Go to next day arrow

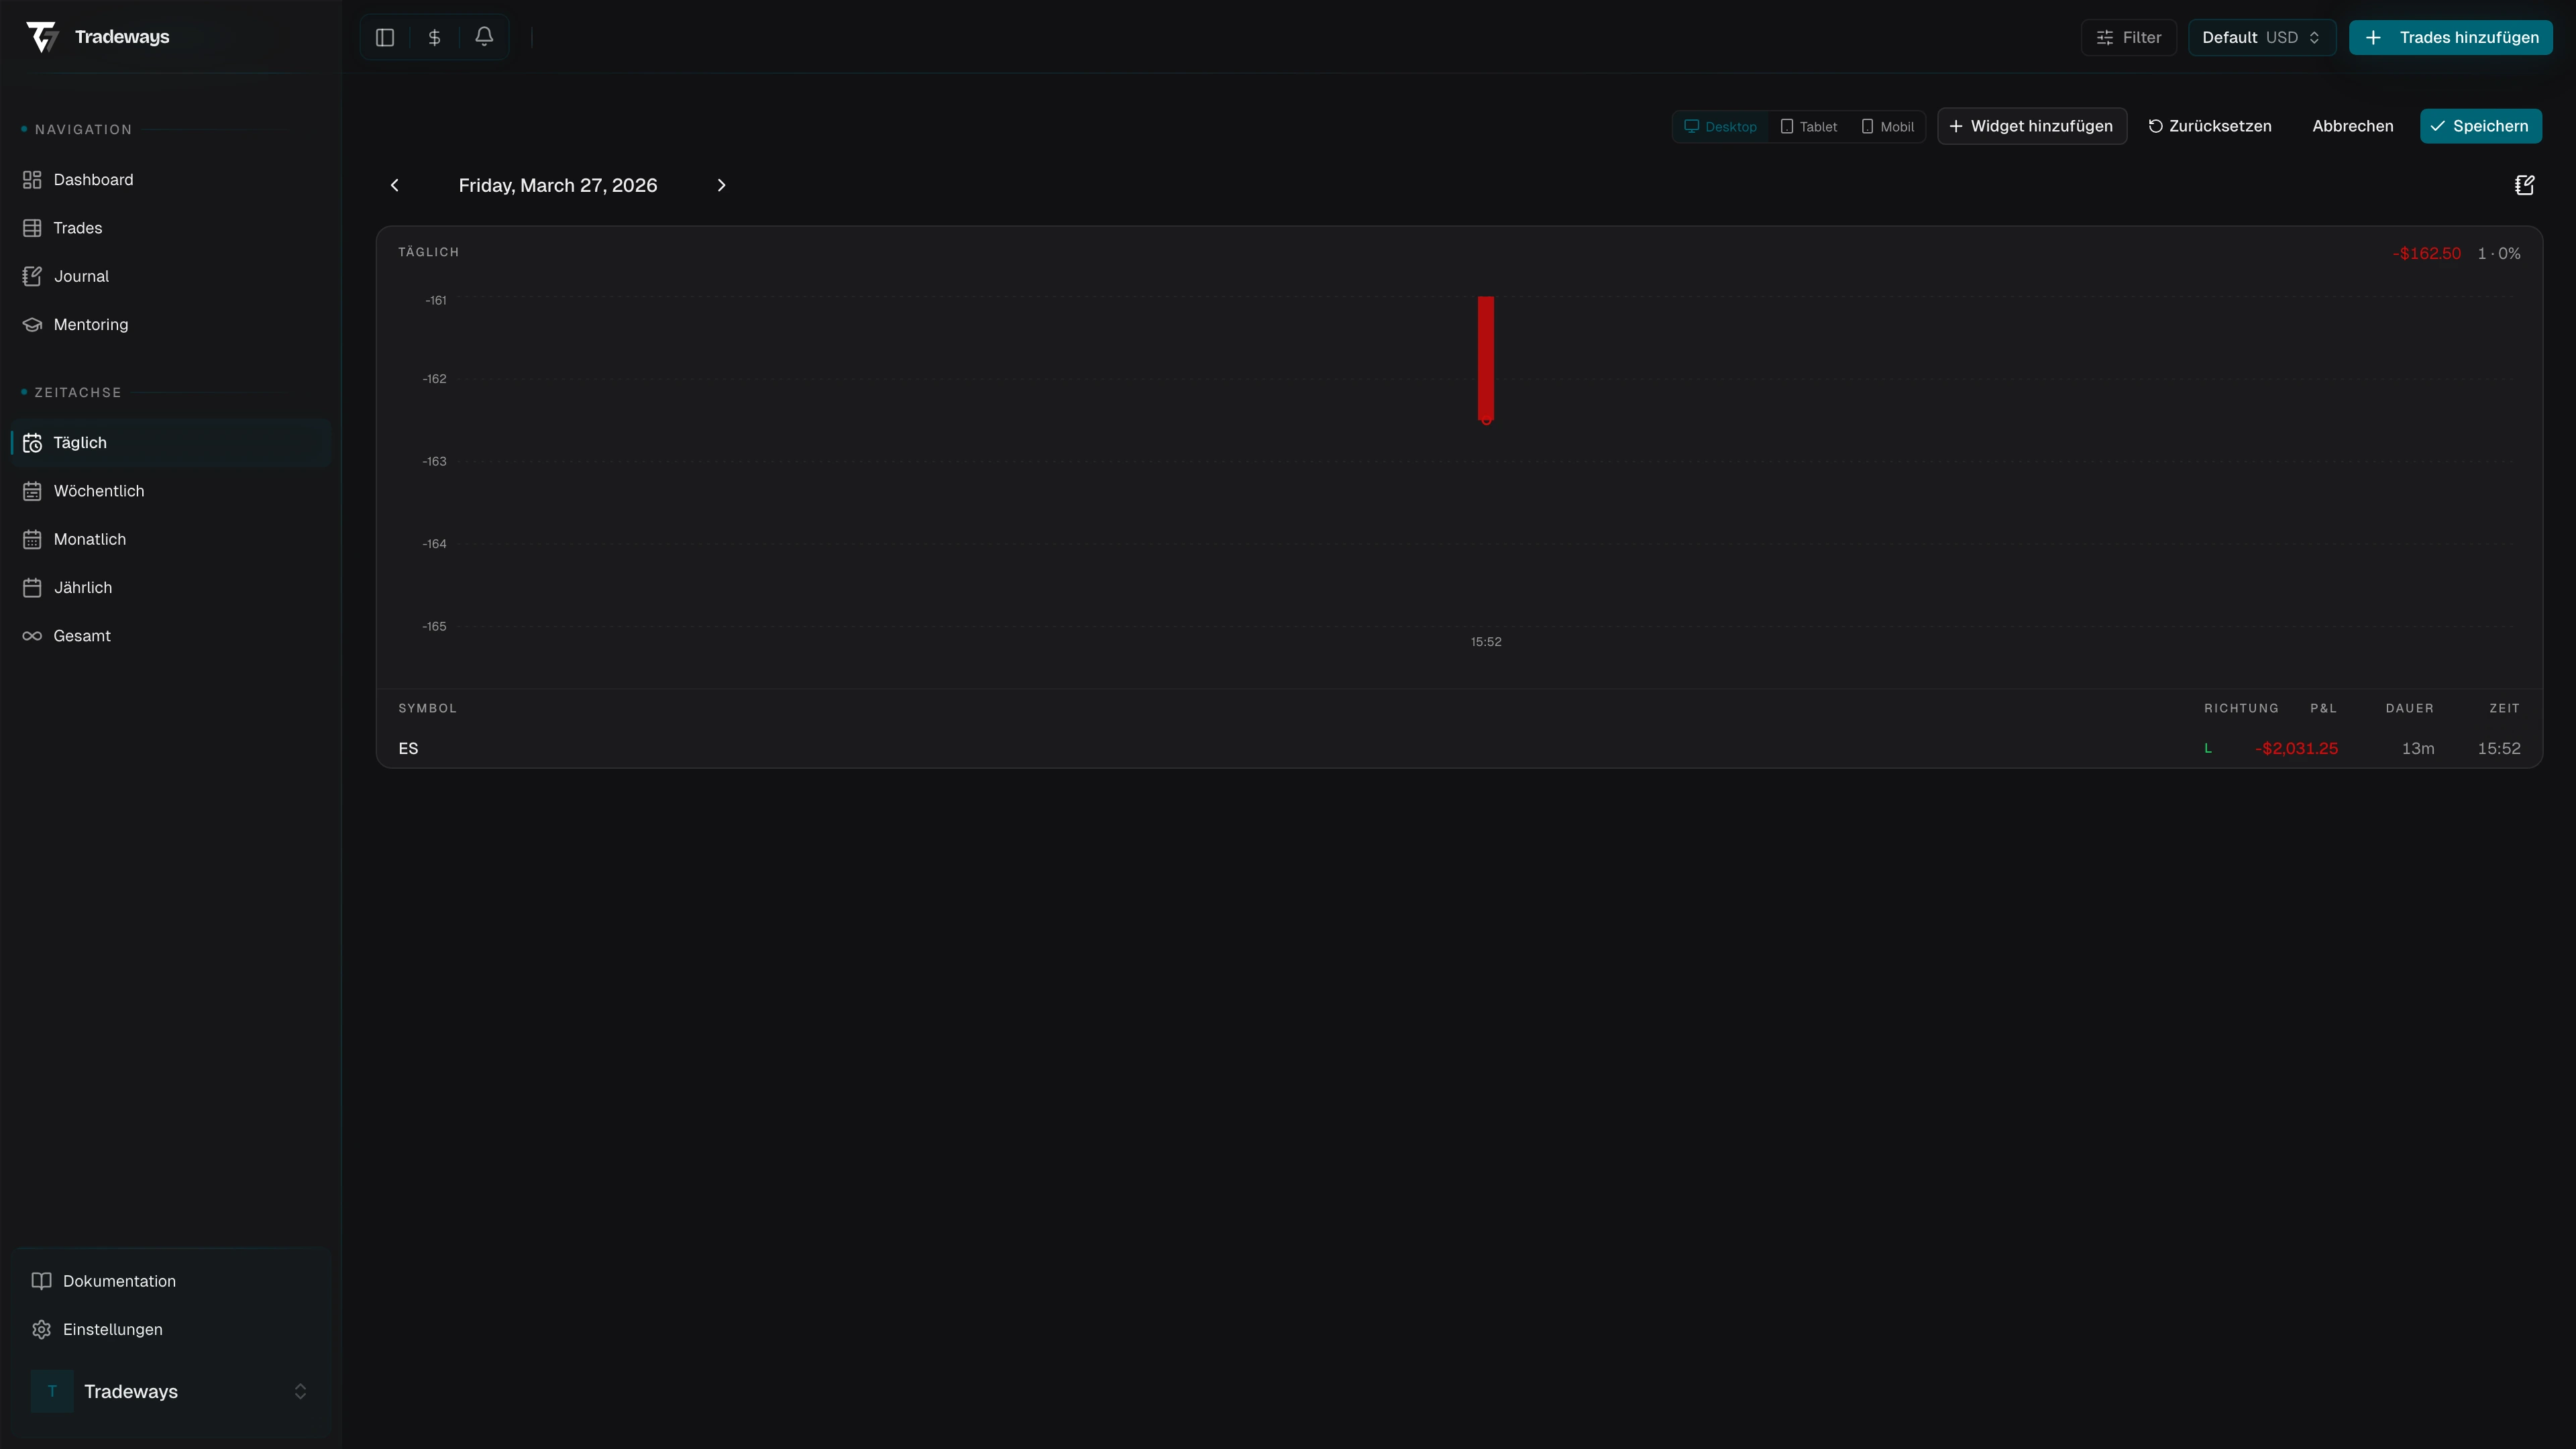(721, 185)
